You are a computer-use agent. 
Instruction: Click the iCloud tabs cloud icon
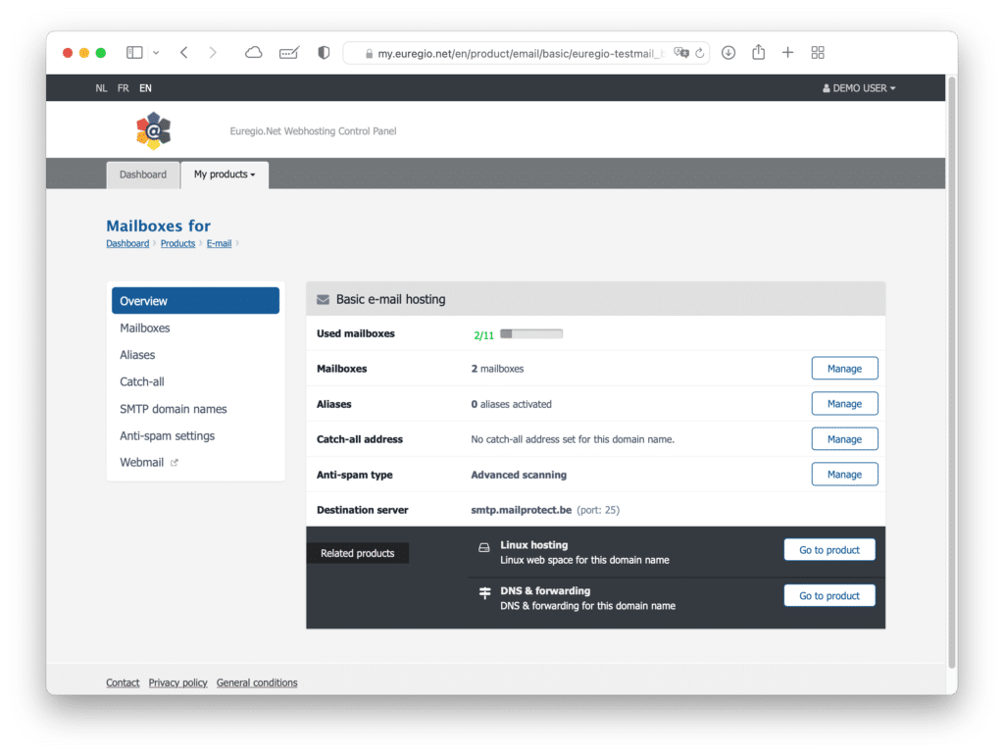(253, 52)
